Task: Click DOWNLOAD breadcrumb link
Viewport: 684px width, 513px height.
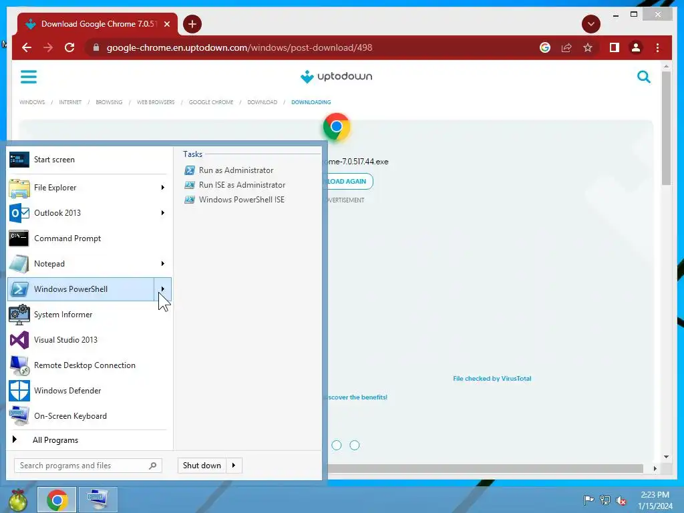Action: click(262, 102)
